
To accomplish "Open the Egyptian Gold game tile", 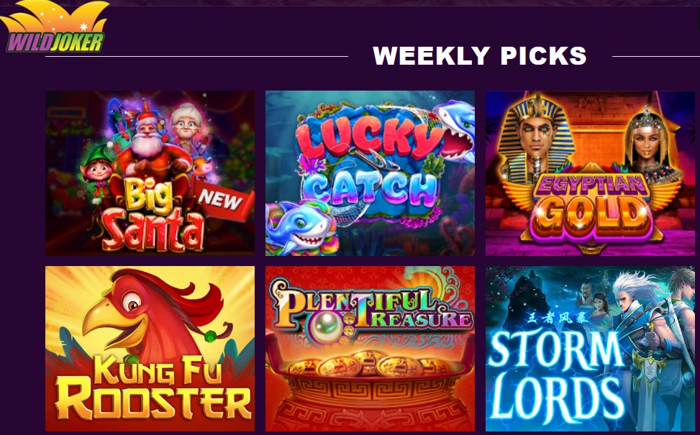I will point(590,173).
